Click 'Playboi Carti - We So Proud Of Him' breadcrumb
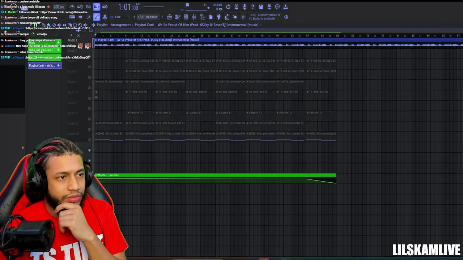This screenshot has width=463, height=260. coord(196,25)
